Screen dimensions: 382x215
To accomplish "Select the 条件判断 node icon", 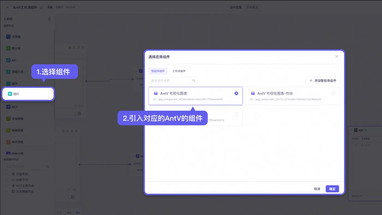I will tap(8, 142).
